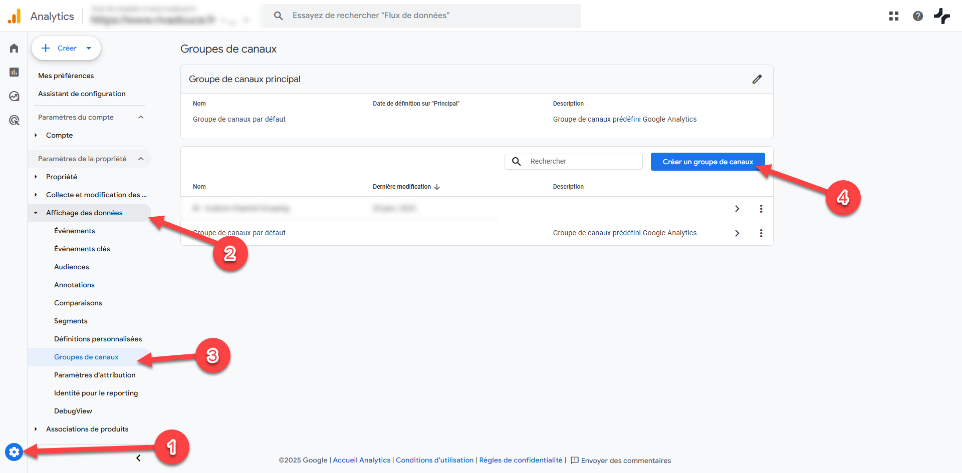The image size is (962, 473).
Task: Open more options for Groupe de canaux par défaut
Action: [x=761, y=233]
